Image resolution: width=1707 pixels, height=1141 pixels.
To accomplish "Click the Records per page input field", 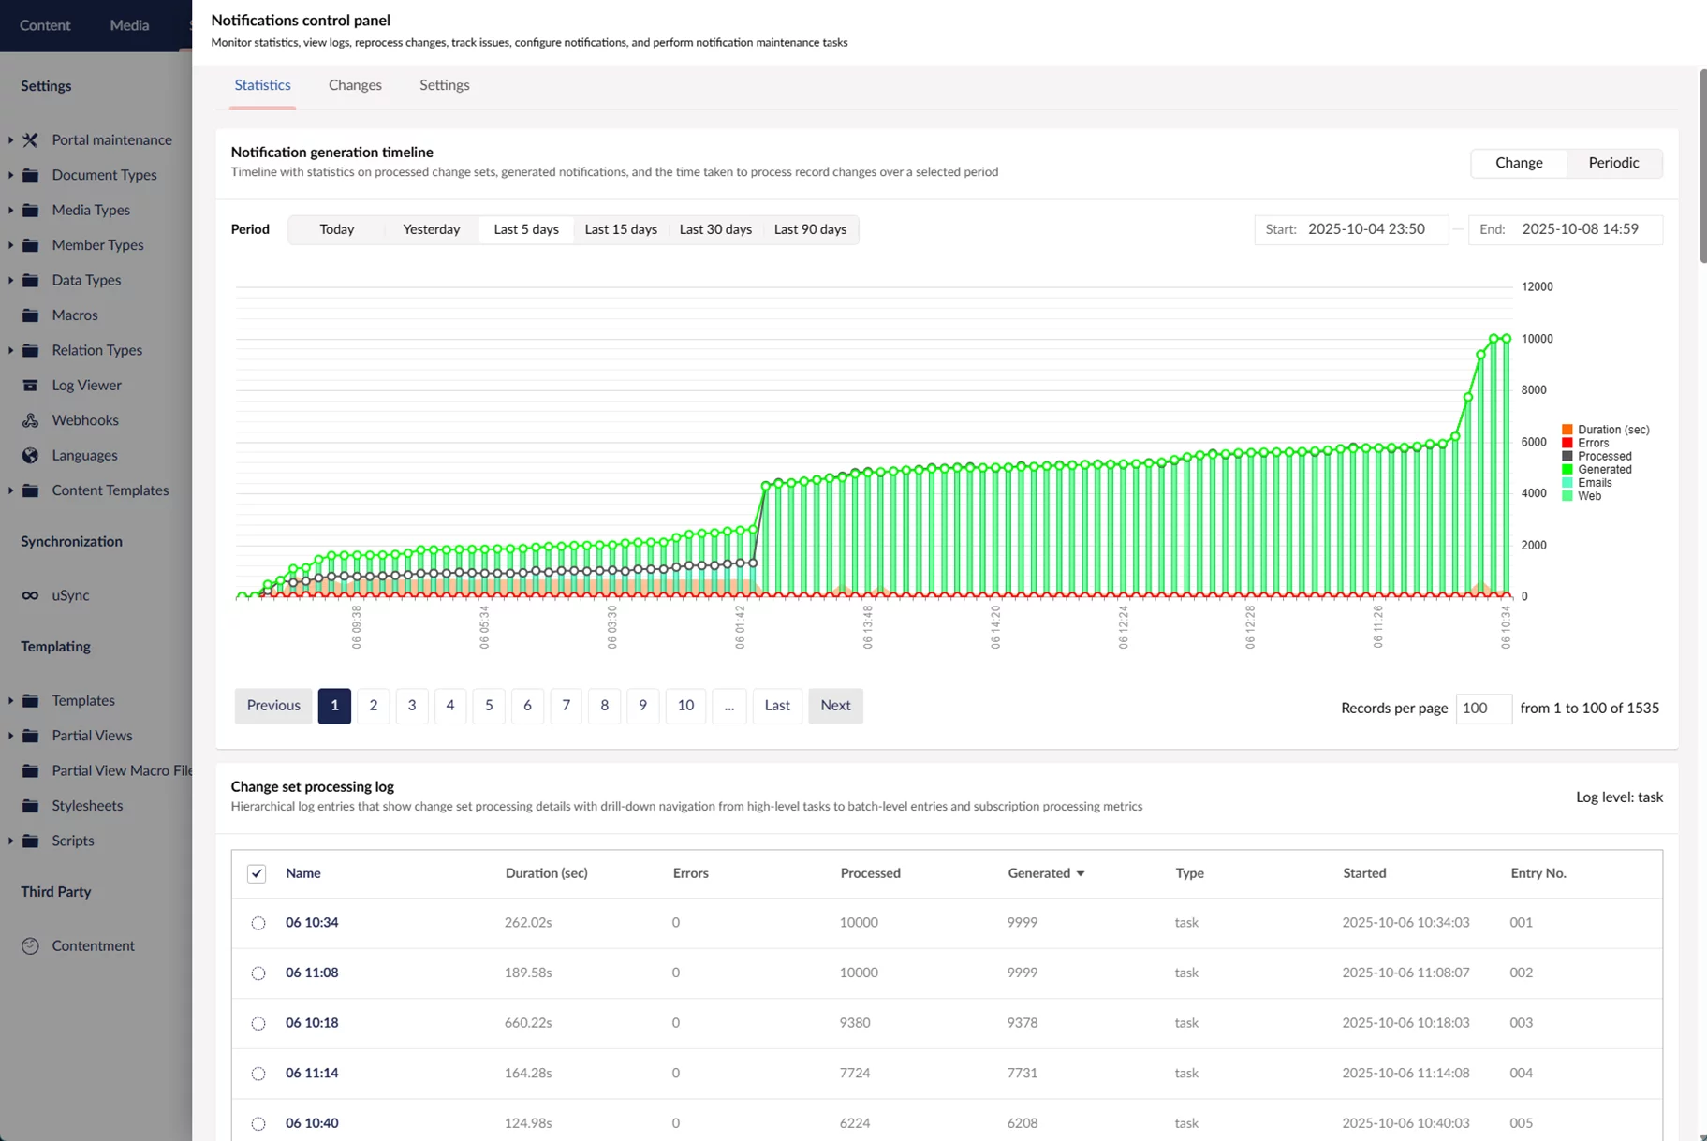I will click(1482, 709).
